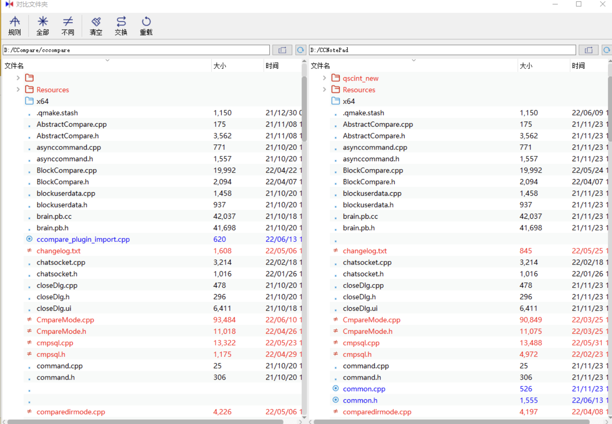The width and height of the screenshot is (612, 424).
Task: Click the 全部 (show all) toolbar icon
Action: (42, 25)
